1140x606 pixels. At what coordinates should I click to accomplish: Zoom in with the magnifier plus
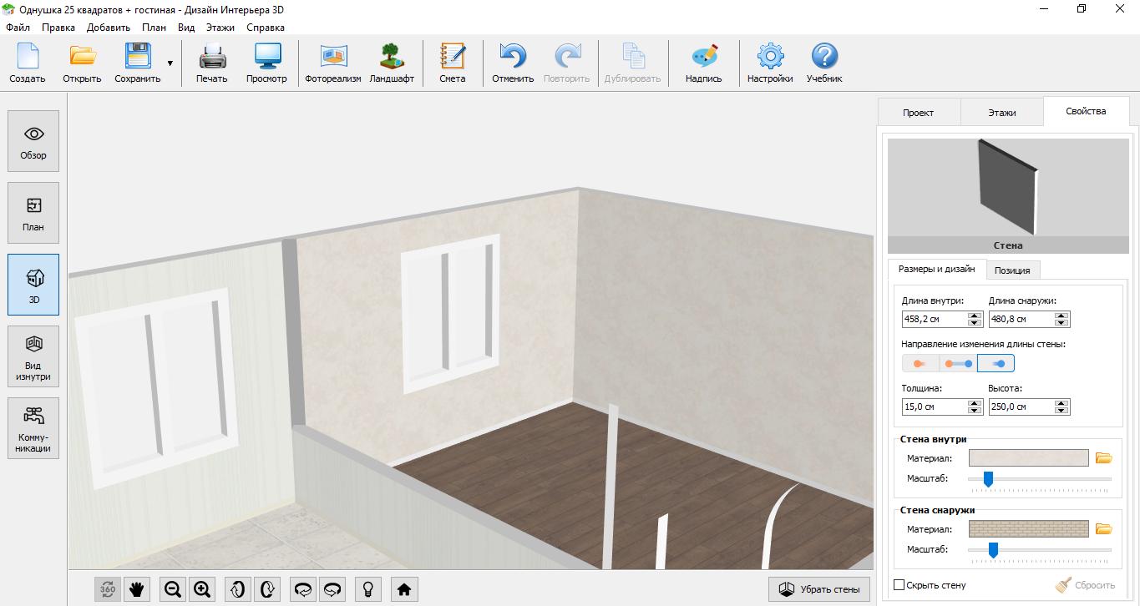[202, 589]
